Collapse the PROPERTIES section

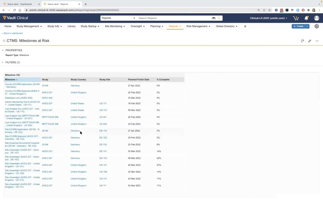3,50
